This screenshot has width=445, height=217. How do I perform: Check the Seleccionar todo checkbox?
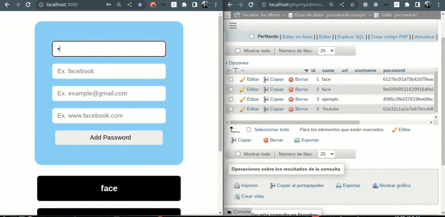click(249, 129)
